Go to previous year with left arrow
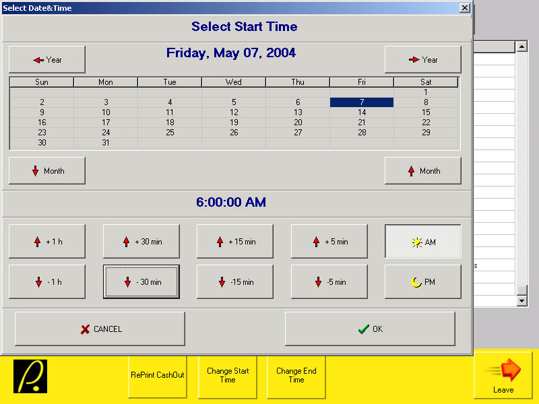Viewport: 539px width, 404px height. [47, 60]
